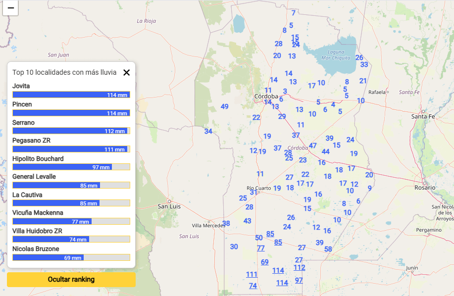Click Hipolito Bouchard's rainfall bar
This screenshot has width=454, height=296.
pos(71,167)
